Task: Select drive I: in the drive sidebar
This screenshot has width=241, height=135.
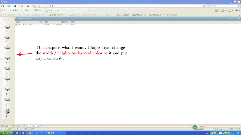Action: click(x=7, y=92)
